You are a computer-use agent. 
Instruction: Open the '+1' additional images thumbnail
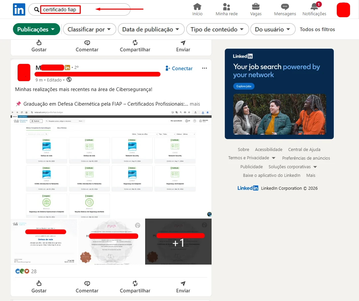click(x=178, y=242)
